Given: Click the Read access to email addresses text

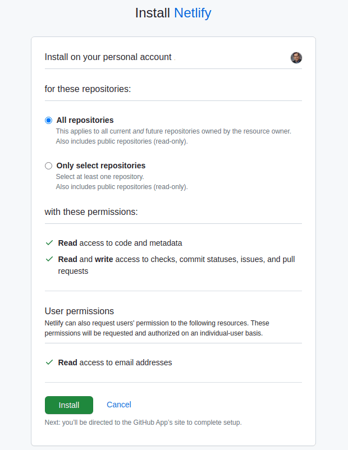Looking at the screenshot, I should pyautogui.click(x=115, y=362).
